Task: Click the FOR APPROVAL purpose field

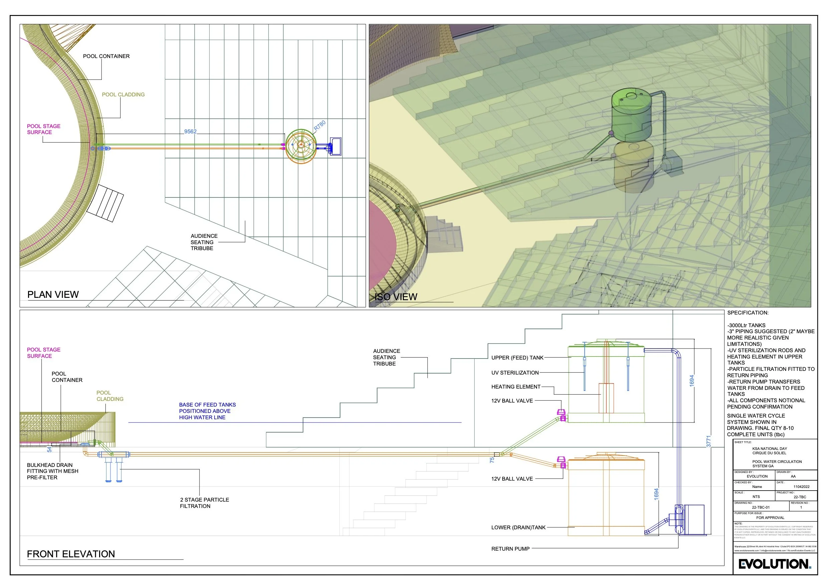Action: pyautogui.click(x=770, y=518)
